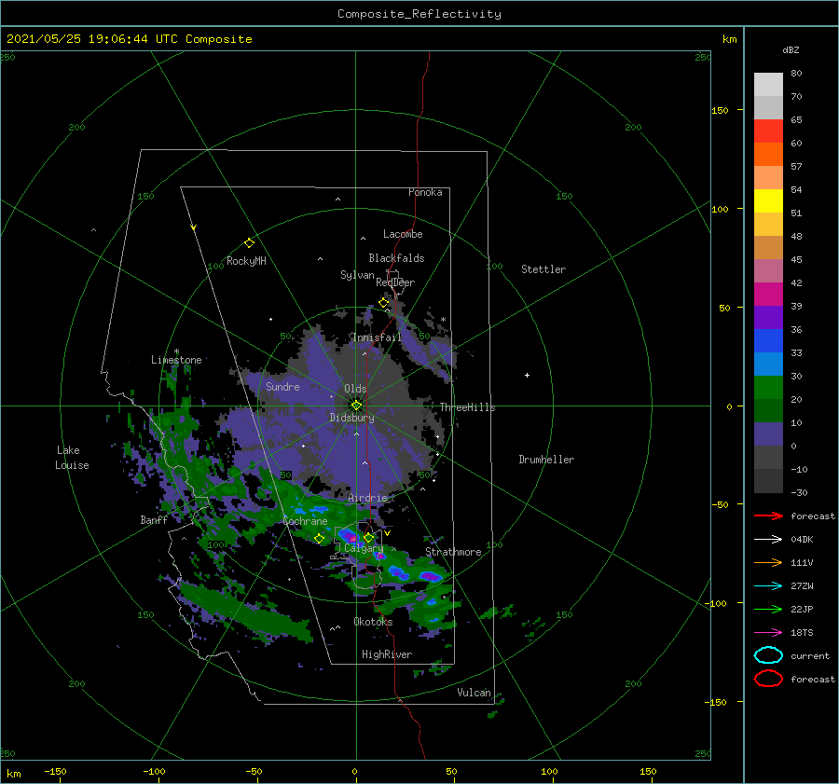Click the Sundre town label

[x=282, y=386]
